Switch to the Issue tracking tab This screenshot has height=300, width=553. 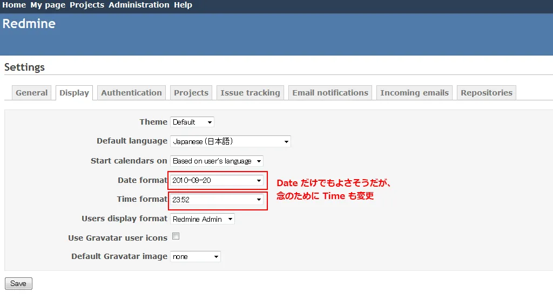(x=250, y=93)
